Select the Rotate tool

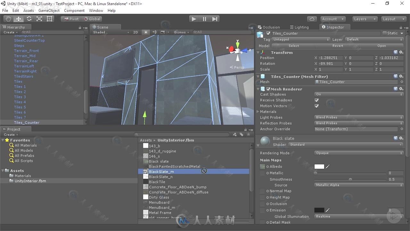coord(29,19)
